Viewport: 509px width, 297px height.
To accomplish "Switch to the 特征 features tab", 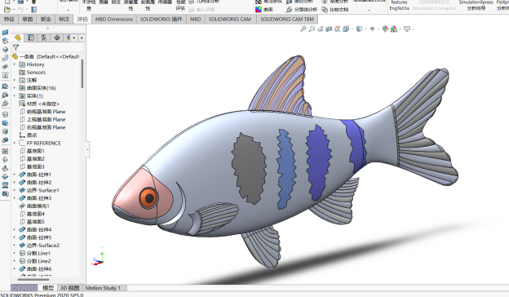I will (x=9, y=19).
